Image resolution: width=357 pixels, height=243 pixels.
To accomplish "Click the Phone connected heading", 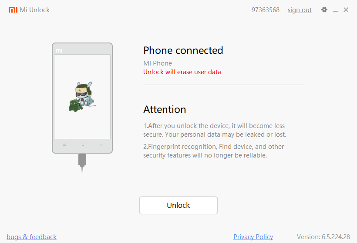I will coord(183,50).
